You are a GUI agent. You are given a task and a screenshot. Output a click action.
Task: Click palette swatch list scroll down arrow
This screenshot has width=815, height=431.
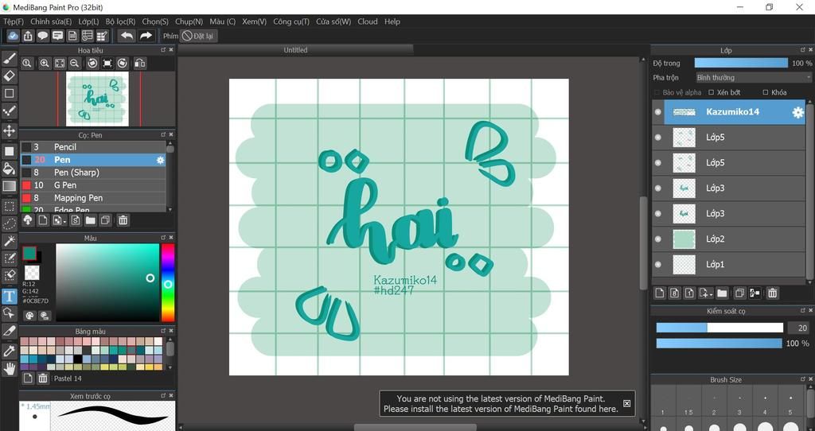point(170,367)
